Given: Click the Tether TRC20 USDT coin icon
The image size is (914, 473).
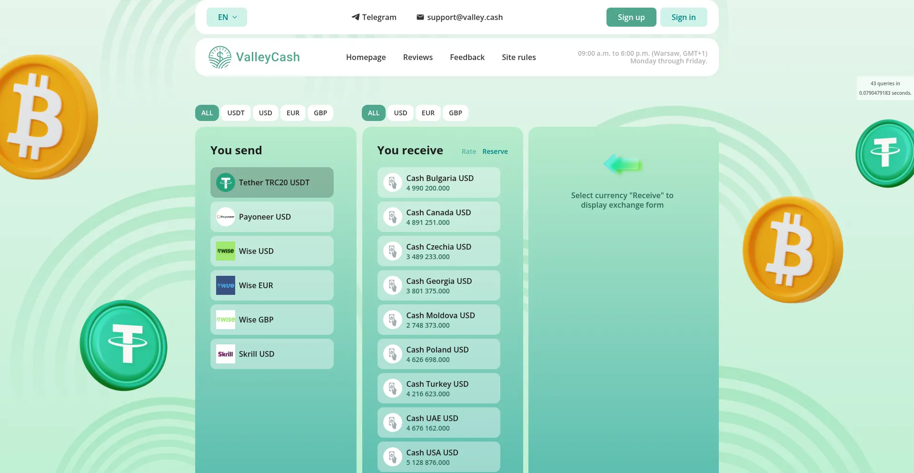Looking at the screenshot, I should [226, 182].
